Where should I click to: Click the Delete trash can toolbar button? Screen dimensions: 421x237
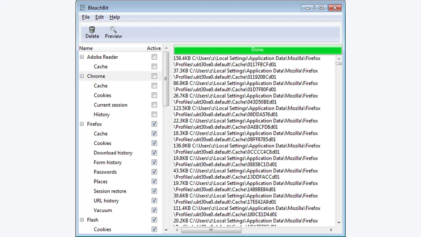coord(92,33)
